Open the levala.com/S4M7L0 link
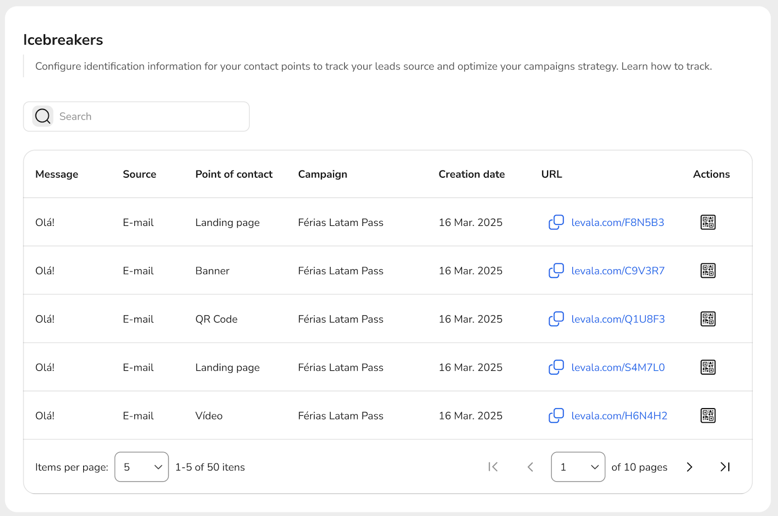This screenshot has height=516, width=778. point(618,367)
